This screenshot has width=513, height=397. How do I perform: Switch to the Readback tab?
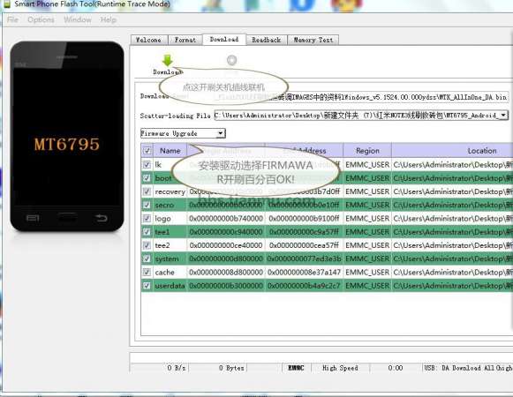coord(267,40)
